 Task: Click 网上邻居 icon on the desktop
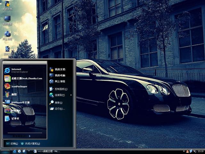7,35
